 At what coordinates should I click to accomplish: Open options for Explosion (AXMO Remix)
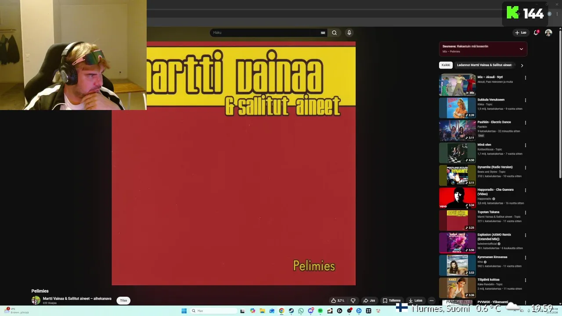(525, 235)
